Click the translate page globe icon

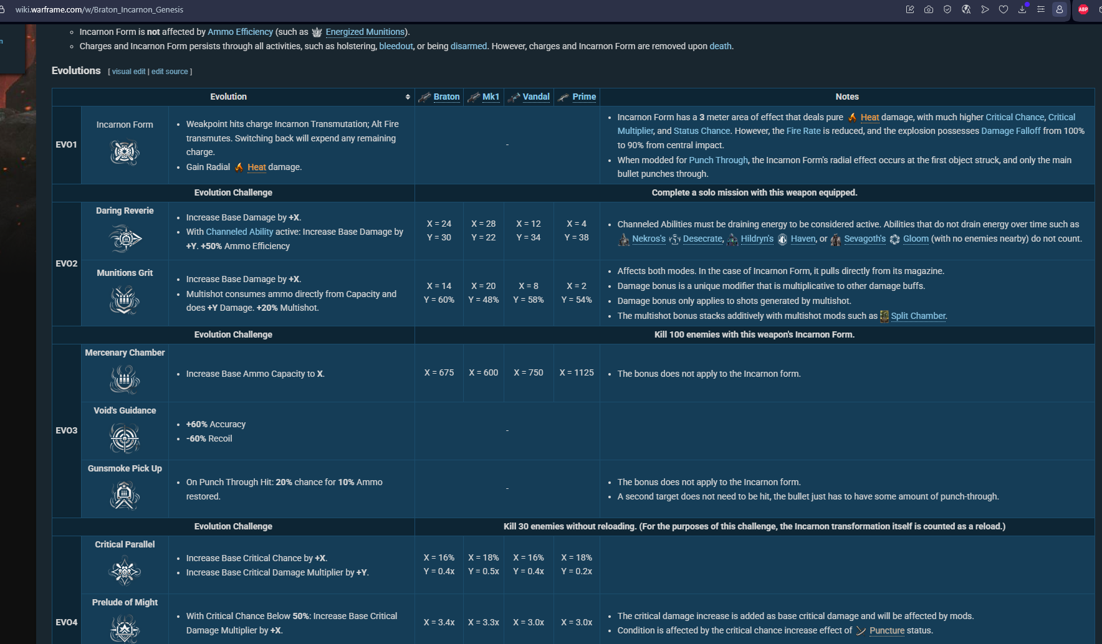966,9
